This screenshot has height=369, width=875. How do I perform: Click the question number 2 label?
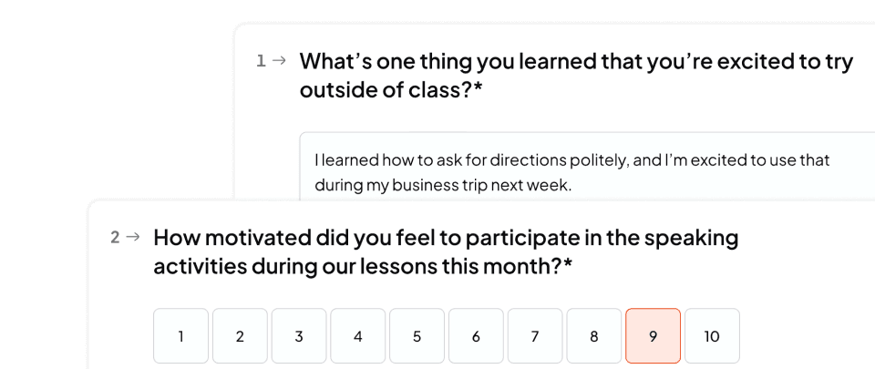tap(115, 238)
